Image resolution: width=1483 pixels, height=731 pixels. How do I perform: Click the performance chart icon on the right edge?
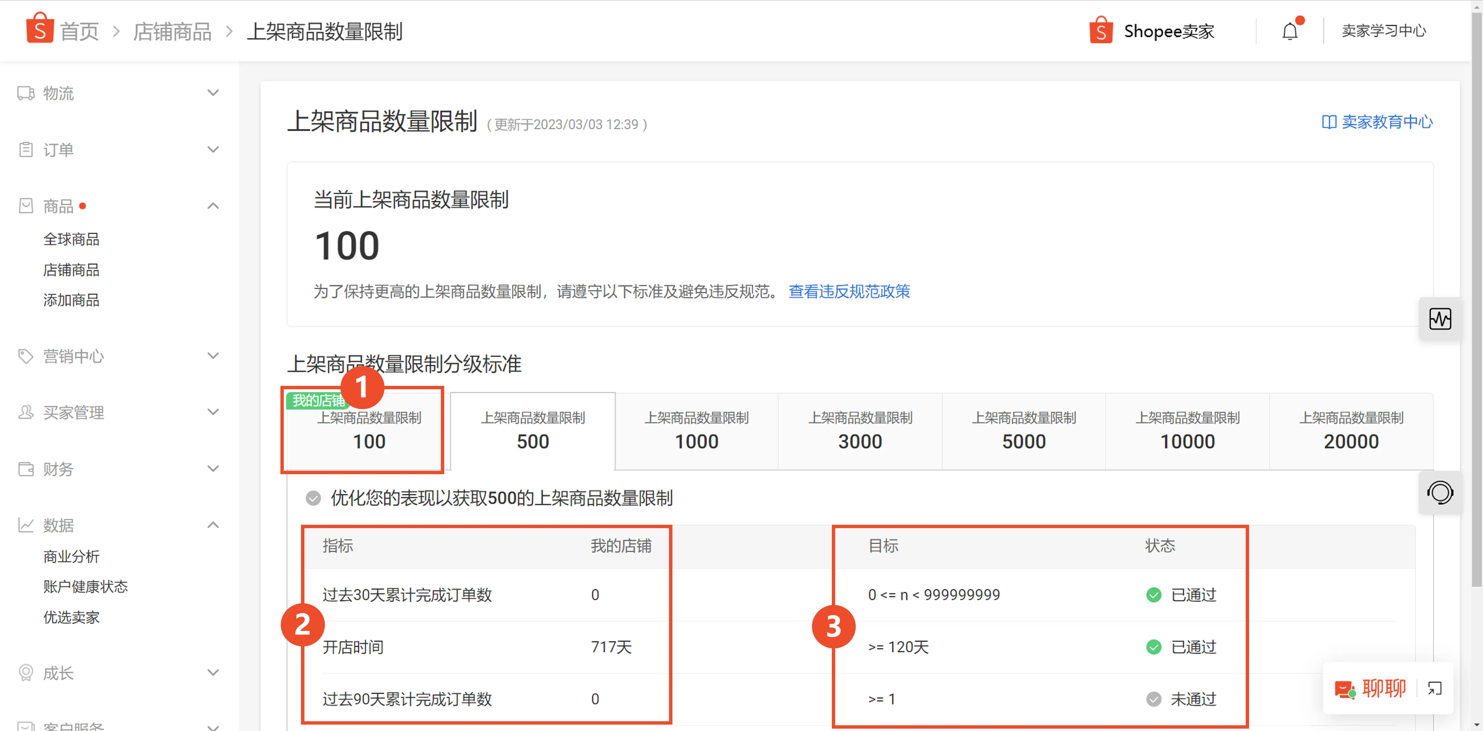(1441, 319)
